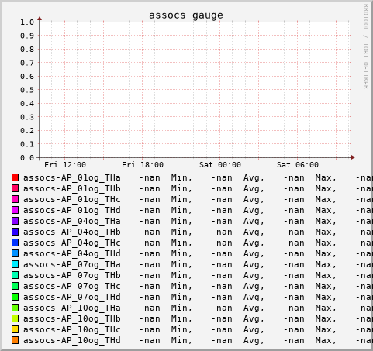Click the Fri 12:00 time axis label
Screen dimensions: 373x351
point(65,165)
